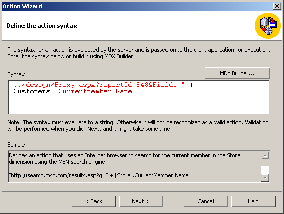Image resolution: width=284 pixels, height=214 pixels.
Task: Go to the Next wizard step
Action: [141, 201]
